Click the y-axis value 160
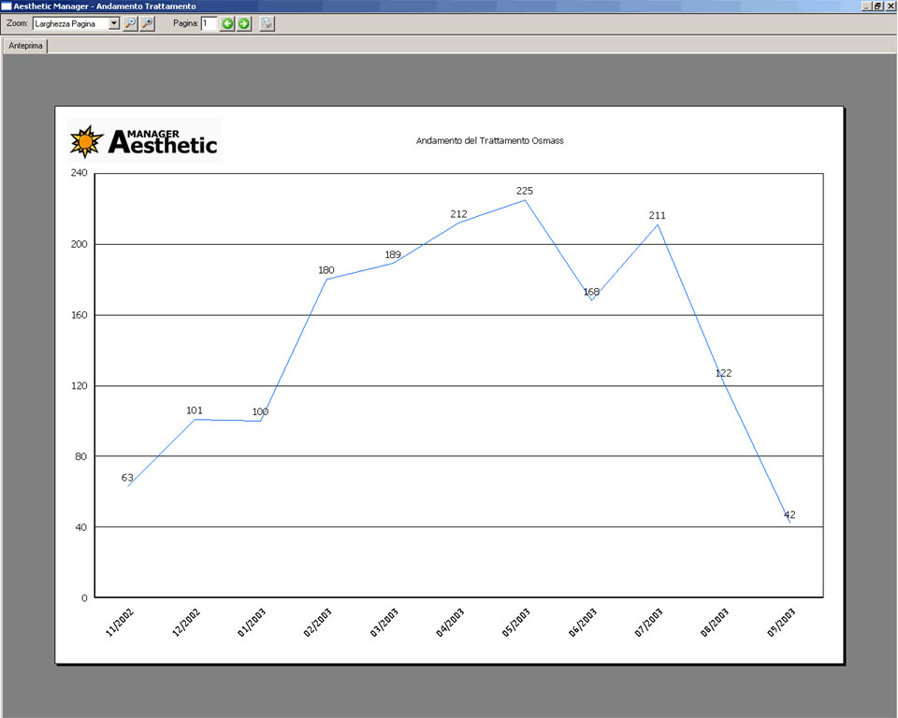Screen dimensions: 898x718 coord(79,315)
